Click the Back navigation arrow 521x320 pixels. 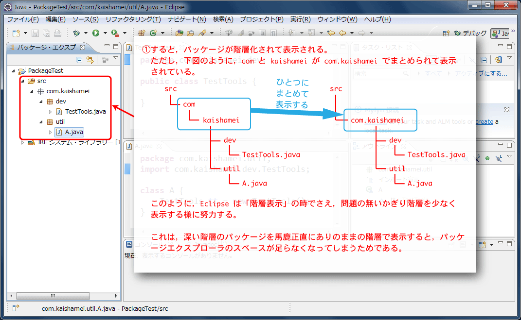(342, 33)
